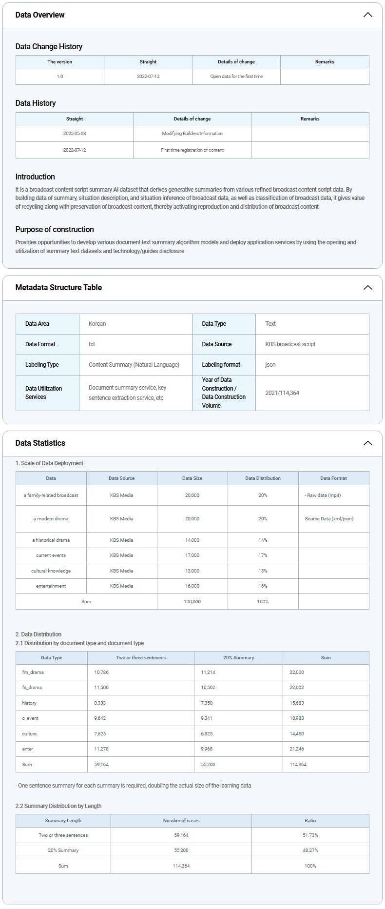Click the Metadata Structure Table title

click(x=58, y=287)
